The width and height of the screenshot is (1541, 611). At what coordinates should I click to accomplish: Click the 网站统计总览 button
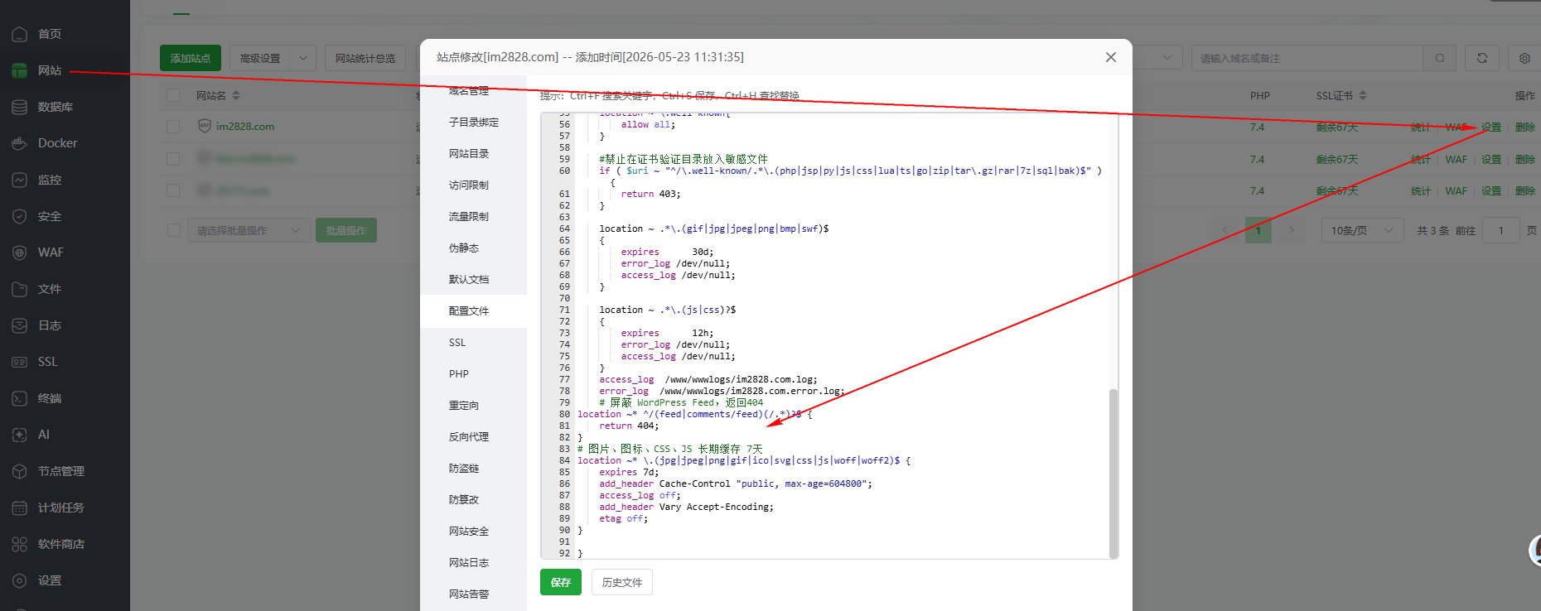click(365, 58)
